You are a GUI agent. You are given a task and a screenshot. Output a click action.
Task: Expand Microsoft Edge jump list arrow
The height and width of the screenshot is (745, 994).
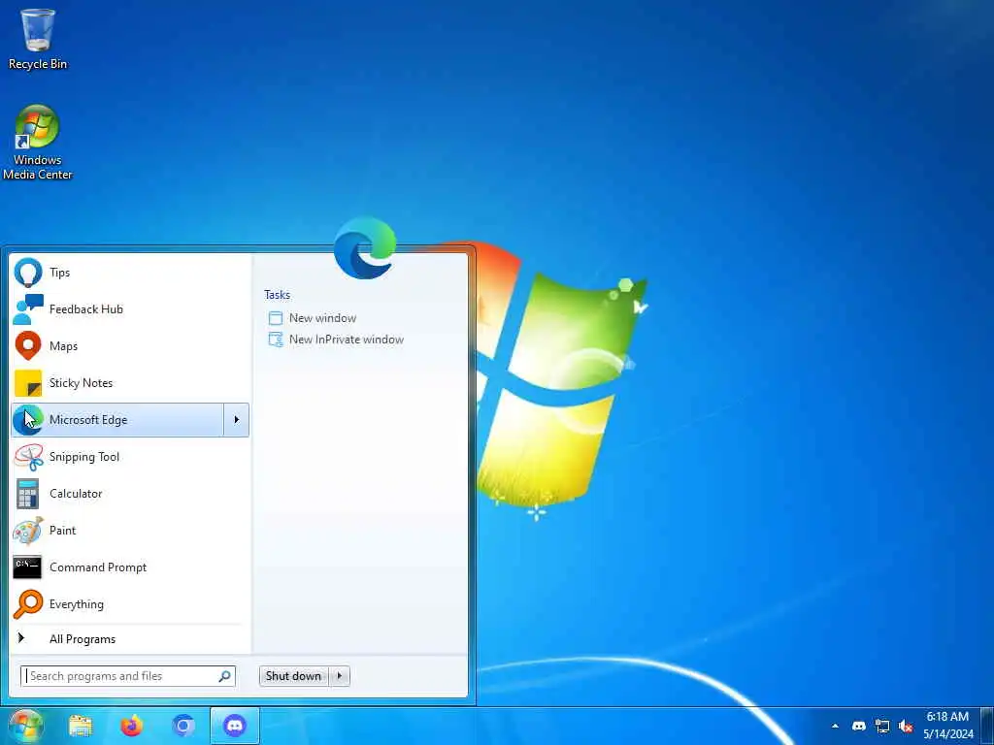[x=237, y=419]
